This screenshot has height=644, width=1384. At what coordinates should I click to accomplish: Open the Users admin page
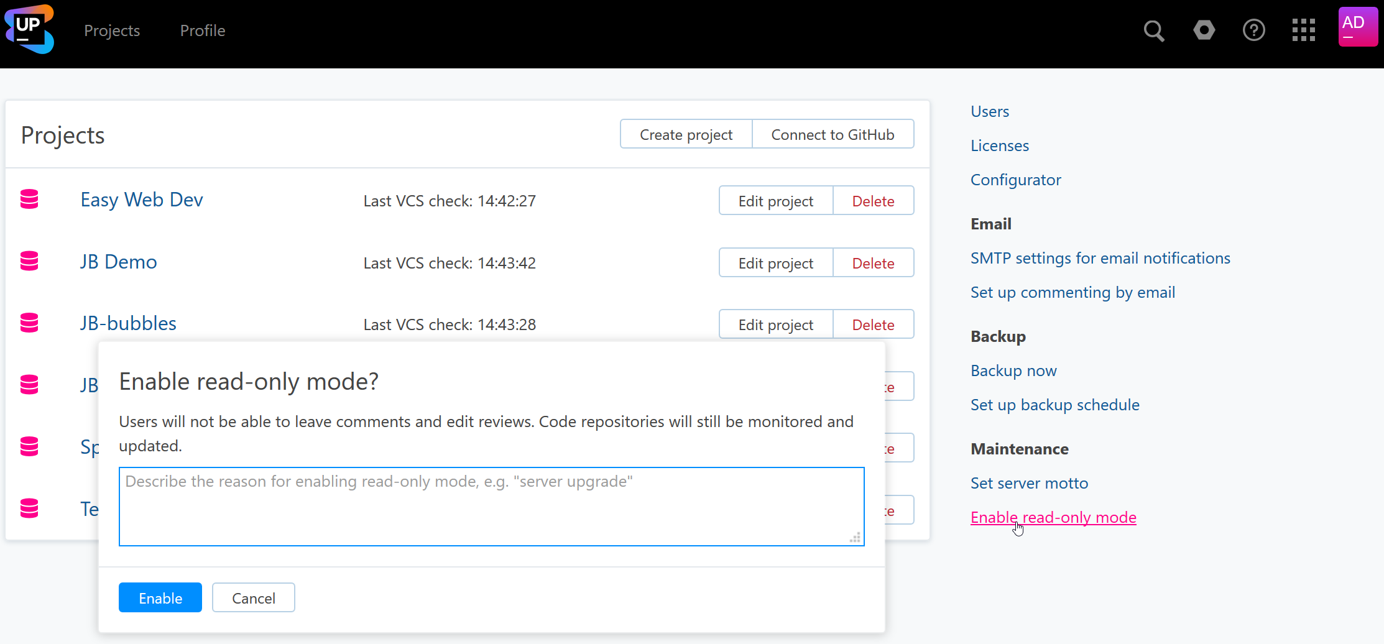point(989,111)
